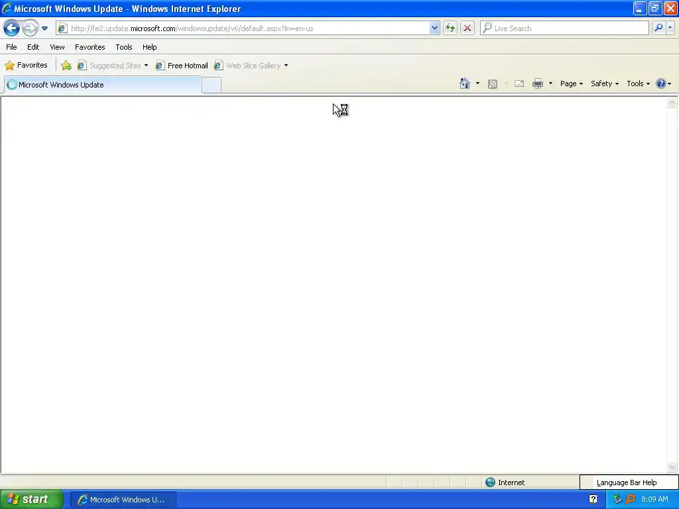Open the File menu

coord(12,47)
